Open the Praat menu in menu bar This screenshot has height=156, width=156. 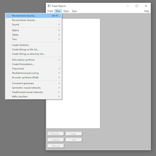point(50,11)
